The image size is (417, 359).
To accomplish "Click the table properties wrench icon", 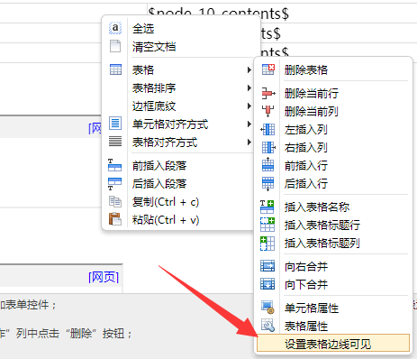I will point(267,326).
